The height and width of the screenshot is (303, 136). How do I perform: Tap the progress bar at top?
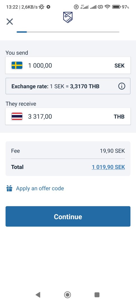(x=68, y=32)
